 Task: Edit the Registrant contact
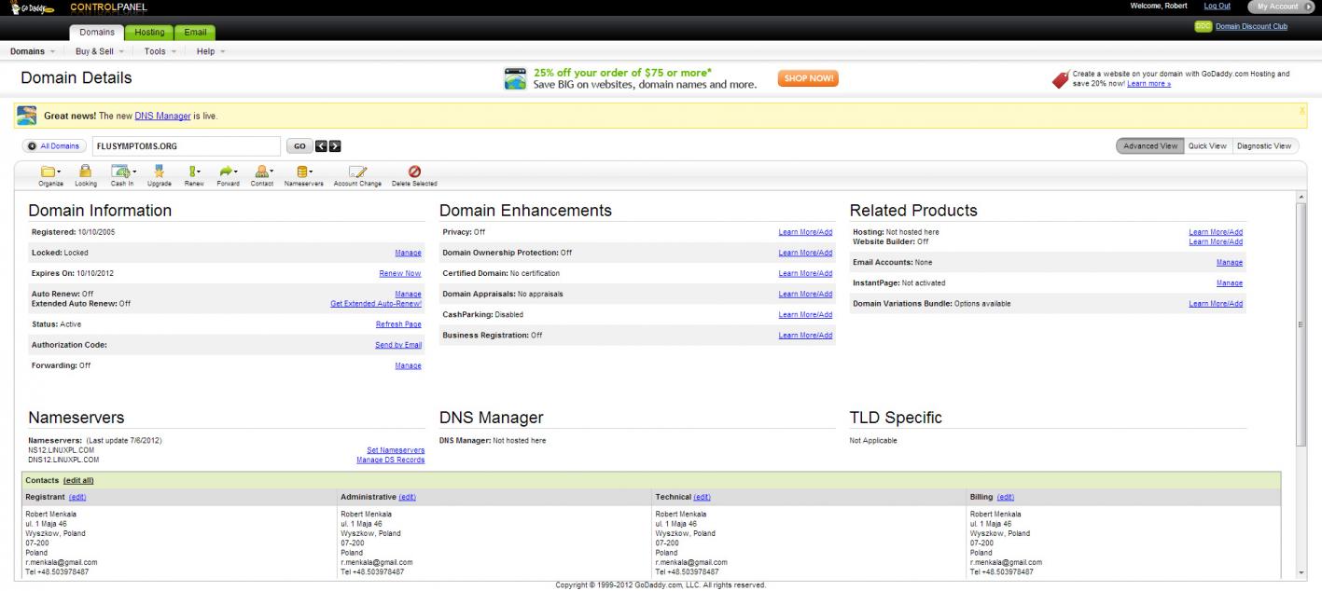point(77,497)
